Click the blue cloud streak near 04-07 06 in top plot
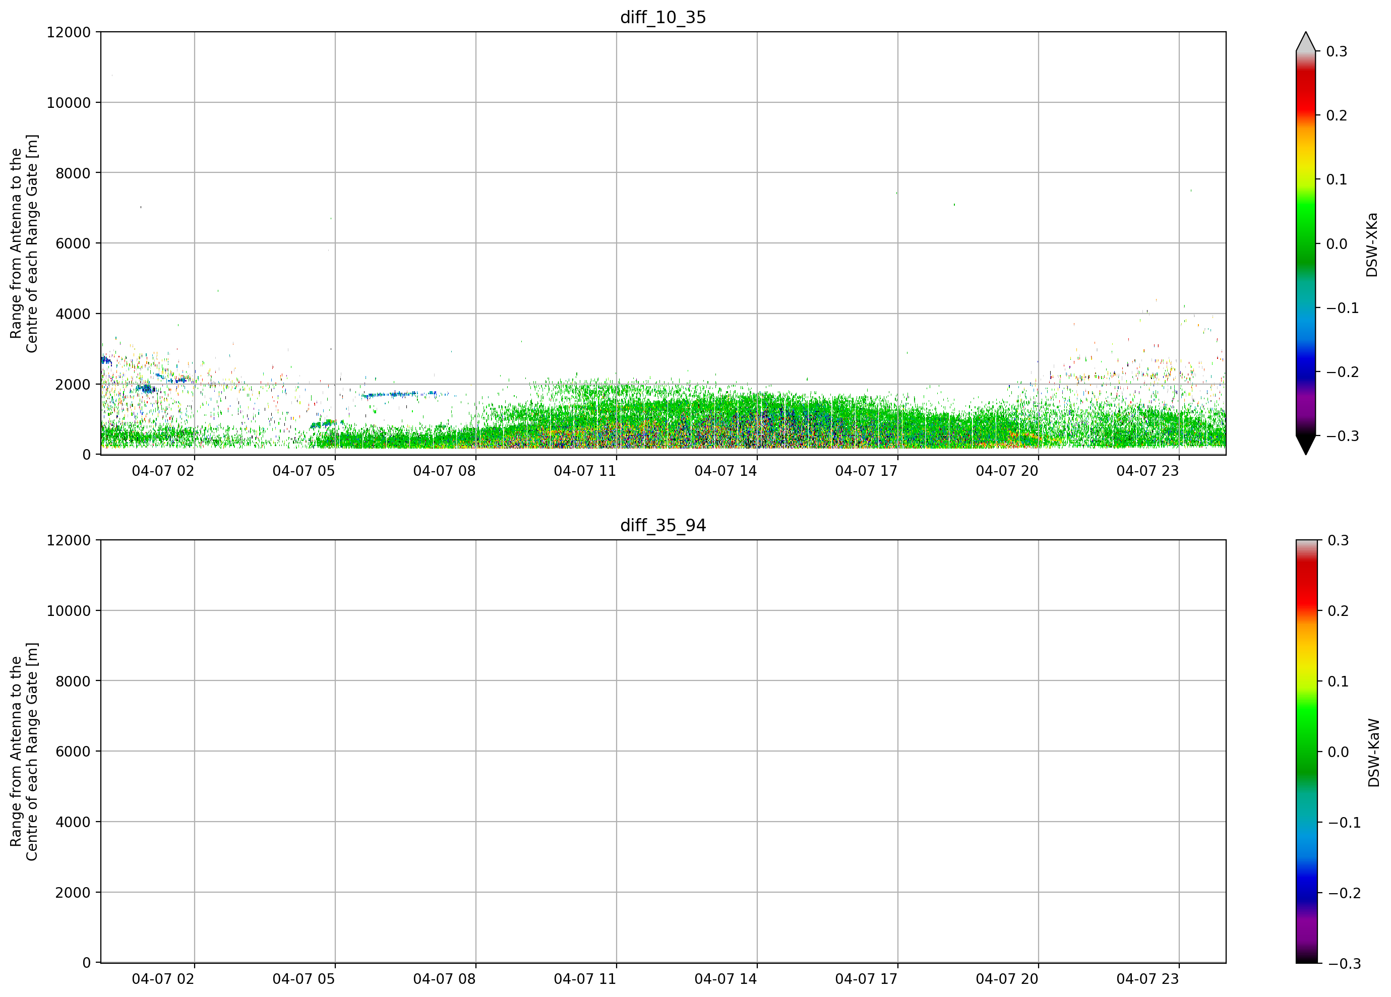Image resolution: width=1391 pixels, height=997 pixels. [x=399, y=394]
